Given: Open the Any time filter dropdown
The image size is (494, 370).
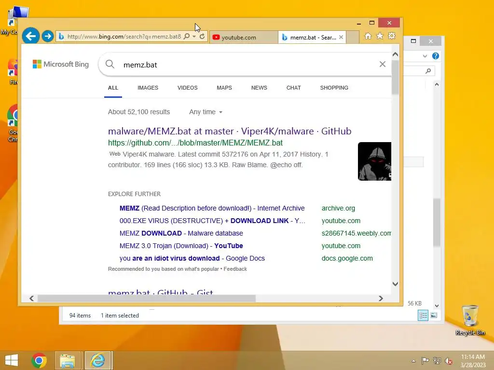Looking at the screenshot, I should click(x=206, y=112).
